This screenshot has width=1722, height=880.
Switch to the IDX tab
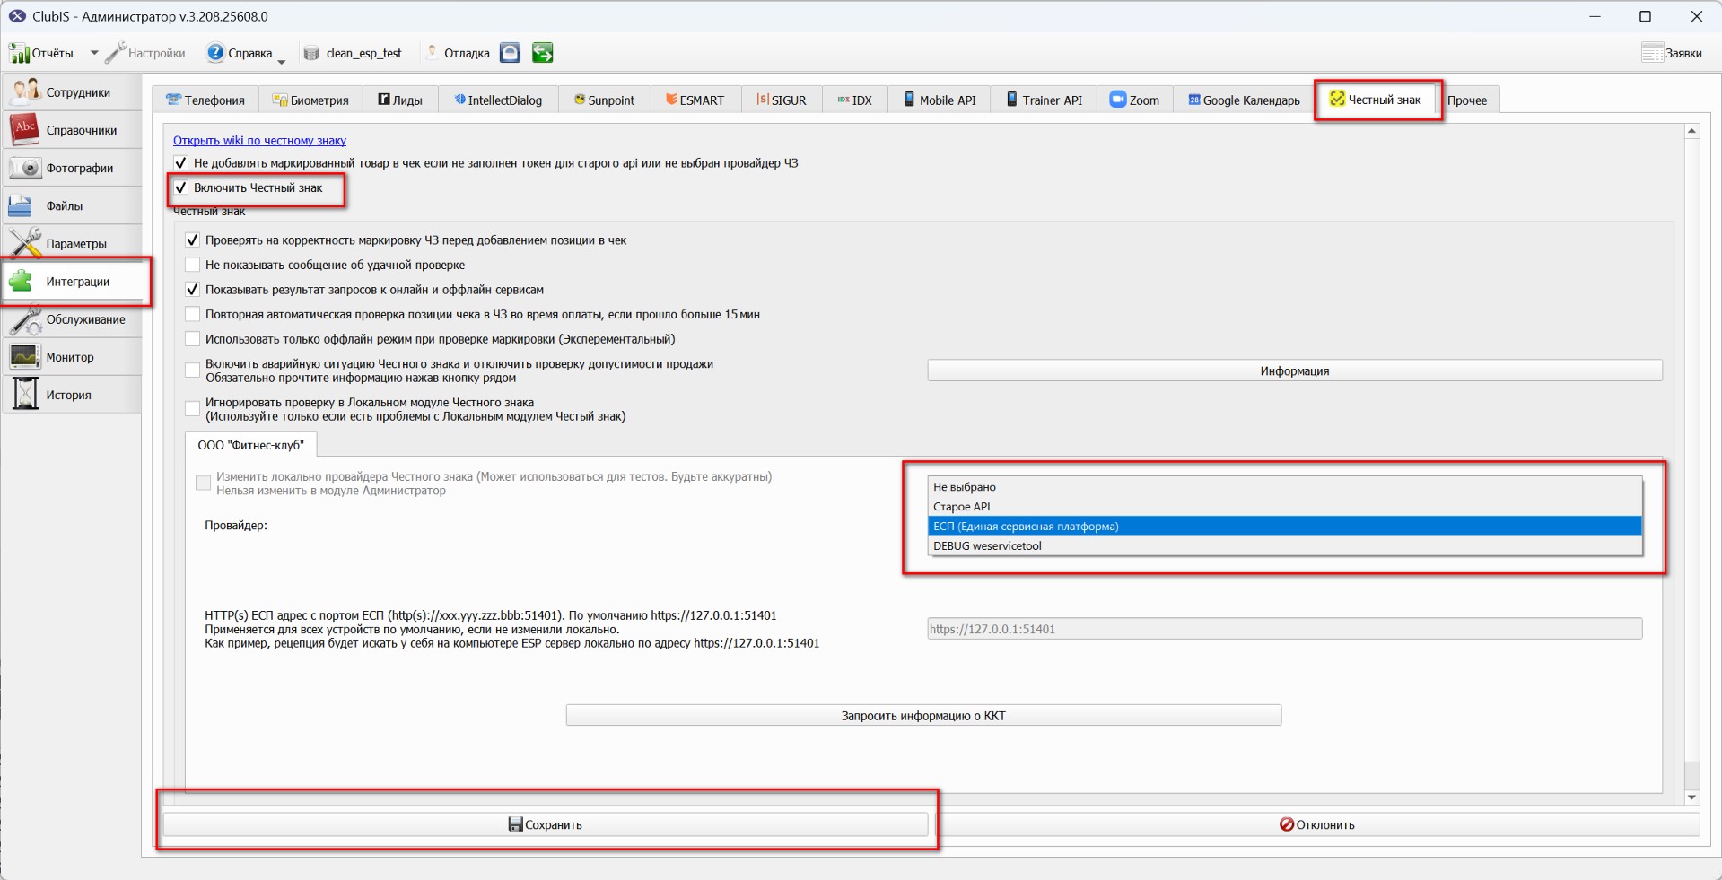pos(855,100)
